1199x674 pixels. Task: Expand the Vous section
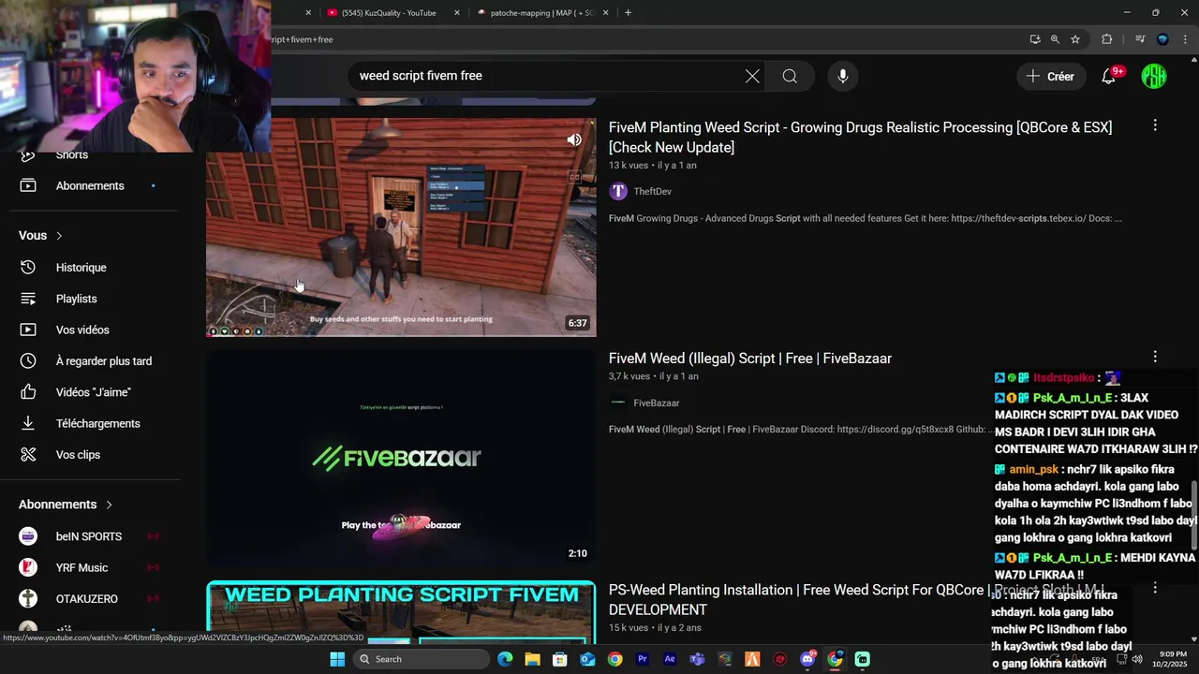(41, 236)
